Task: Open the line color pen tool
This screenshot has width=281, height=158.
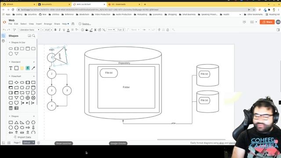Action: coord(91,30)
